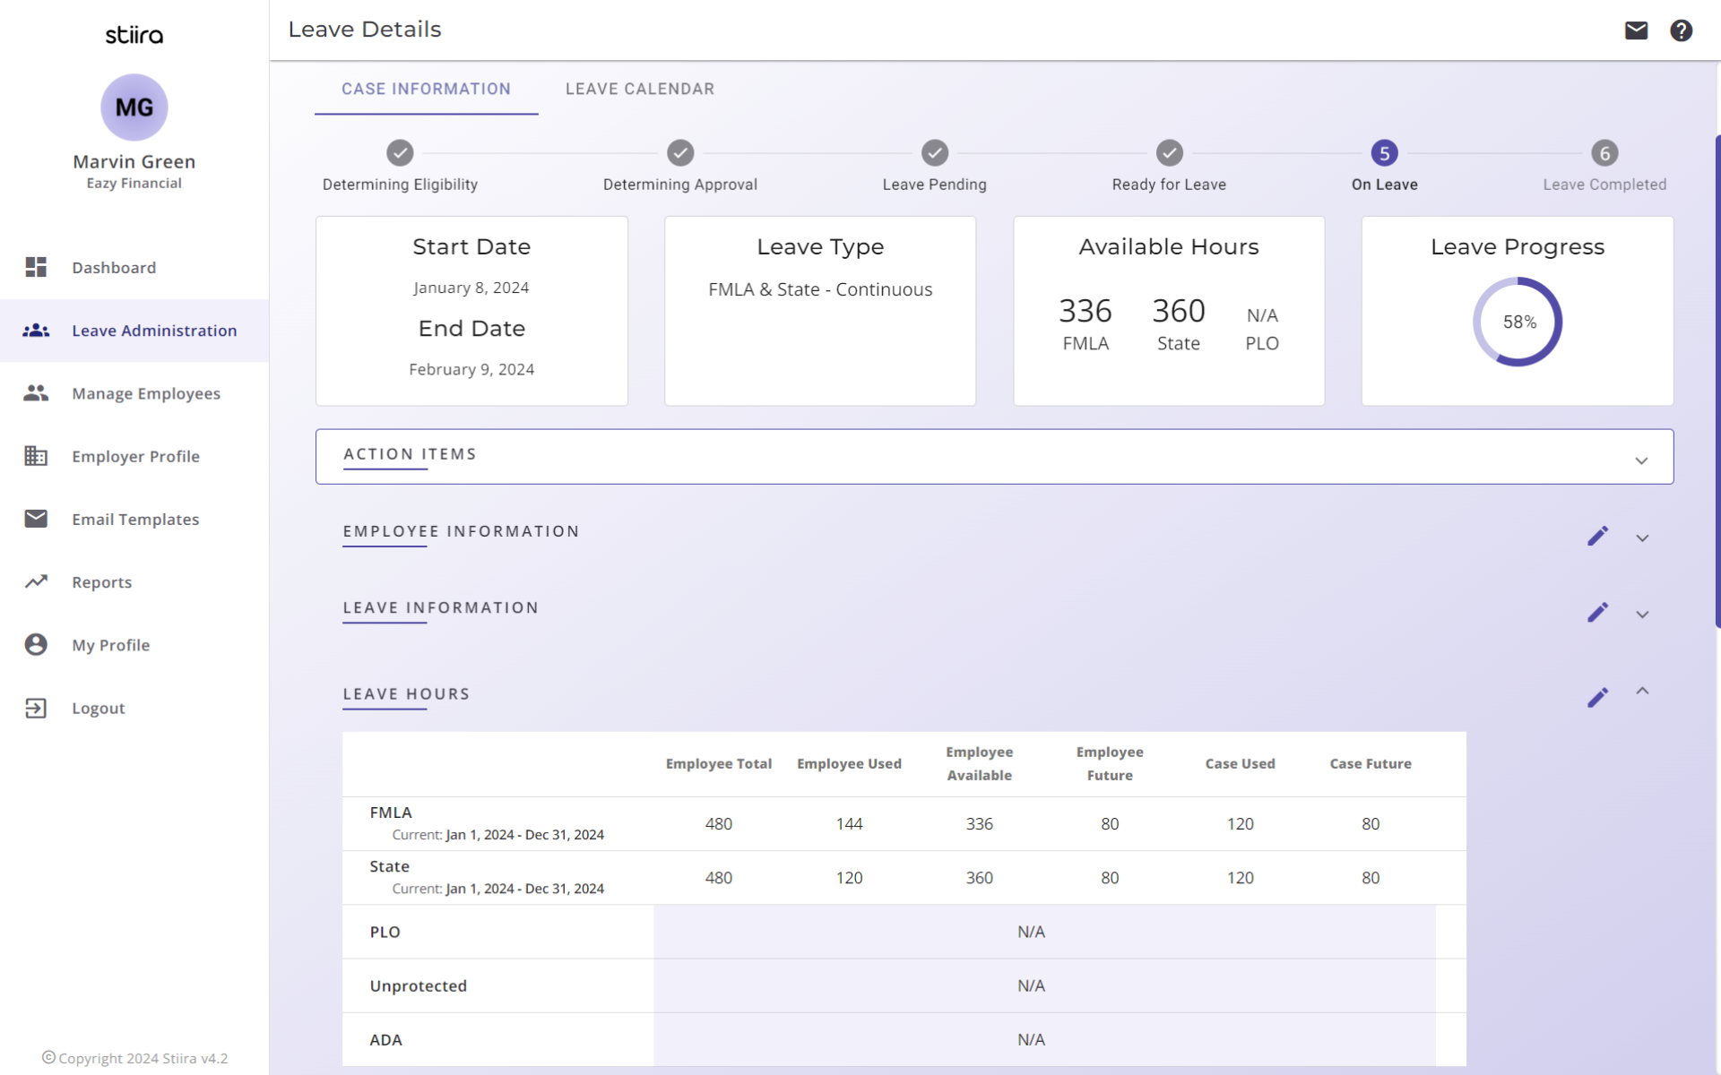Click the MG user avatar
The width and height of the screenshot is (1721, 1075).
pyautogui.click(x=134, y=107)
